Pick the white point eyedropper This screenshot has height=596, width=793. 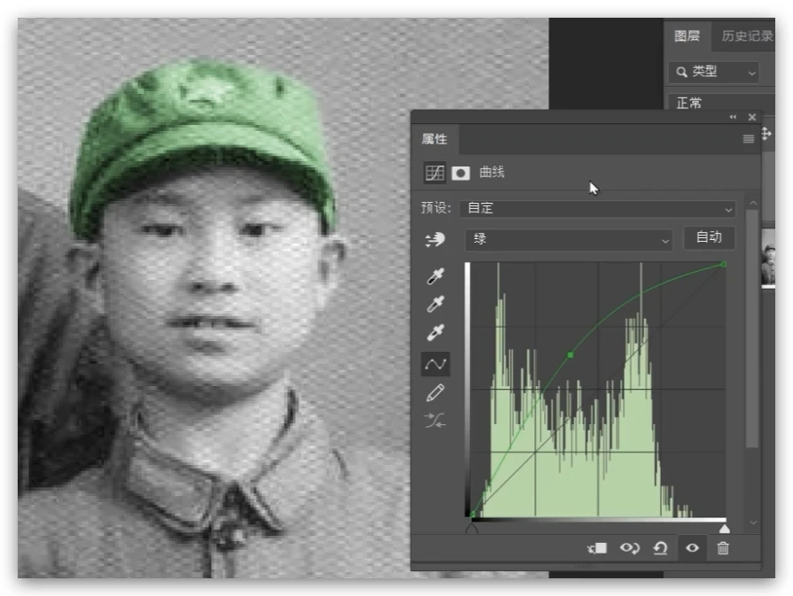[435, 334]
